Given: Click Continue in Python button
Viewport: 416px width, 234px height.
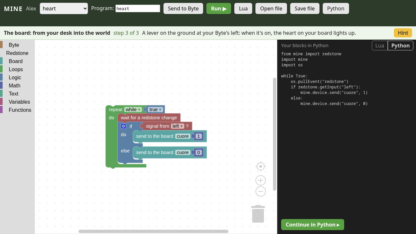Looking at the screenshot, I should [313, 225].
